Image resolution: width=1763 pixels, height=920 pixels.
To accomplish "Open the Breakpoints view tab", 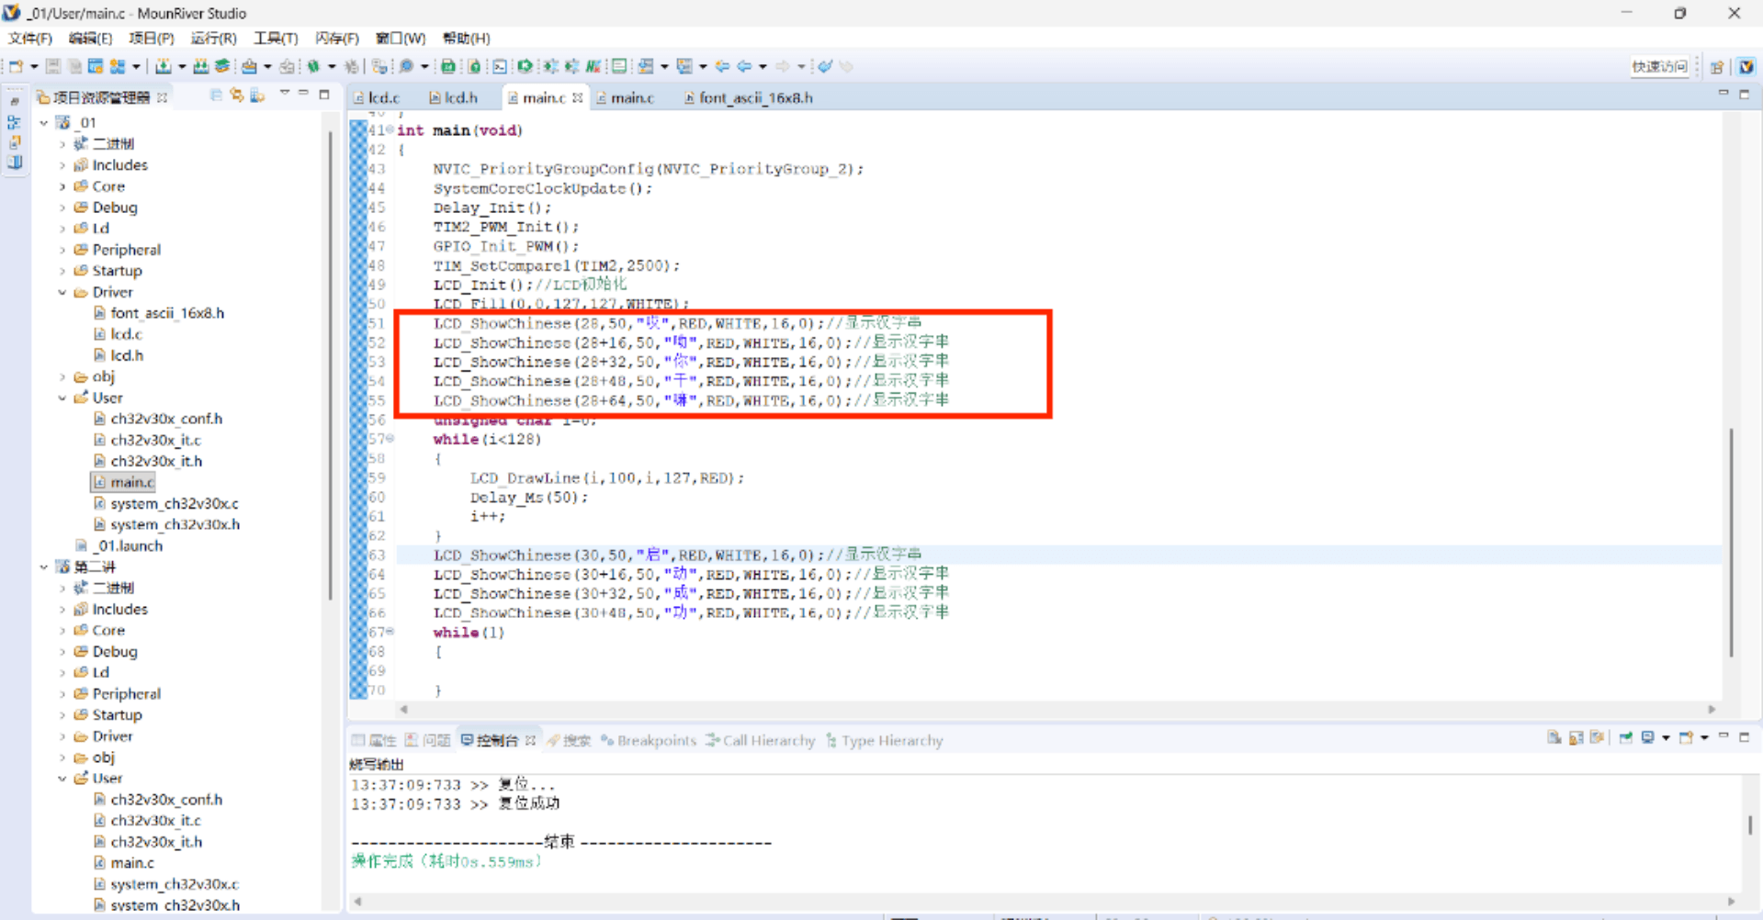I will tap(656, 741).
